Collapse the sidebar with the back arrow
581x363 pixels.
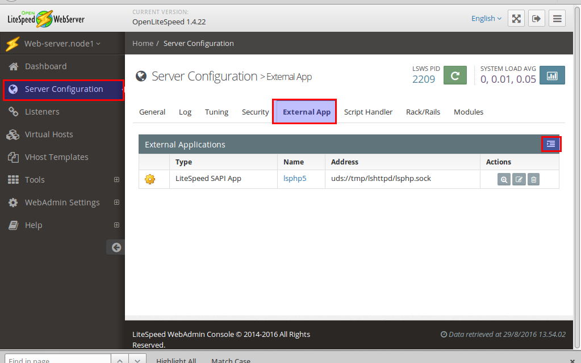(116, 247)
